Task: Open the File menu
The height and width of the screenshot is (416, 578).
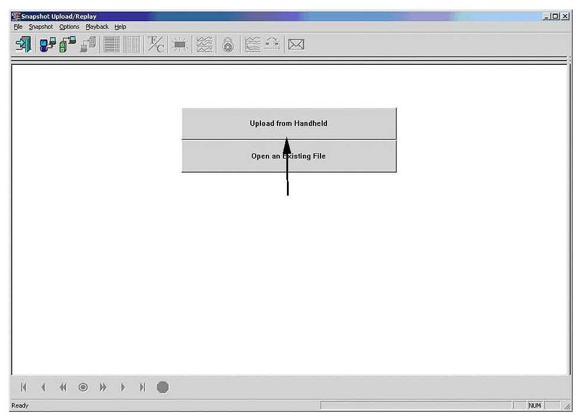Action: 18,27
